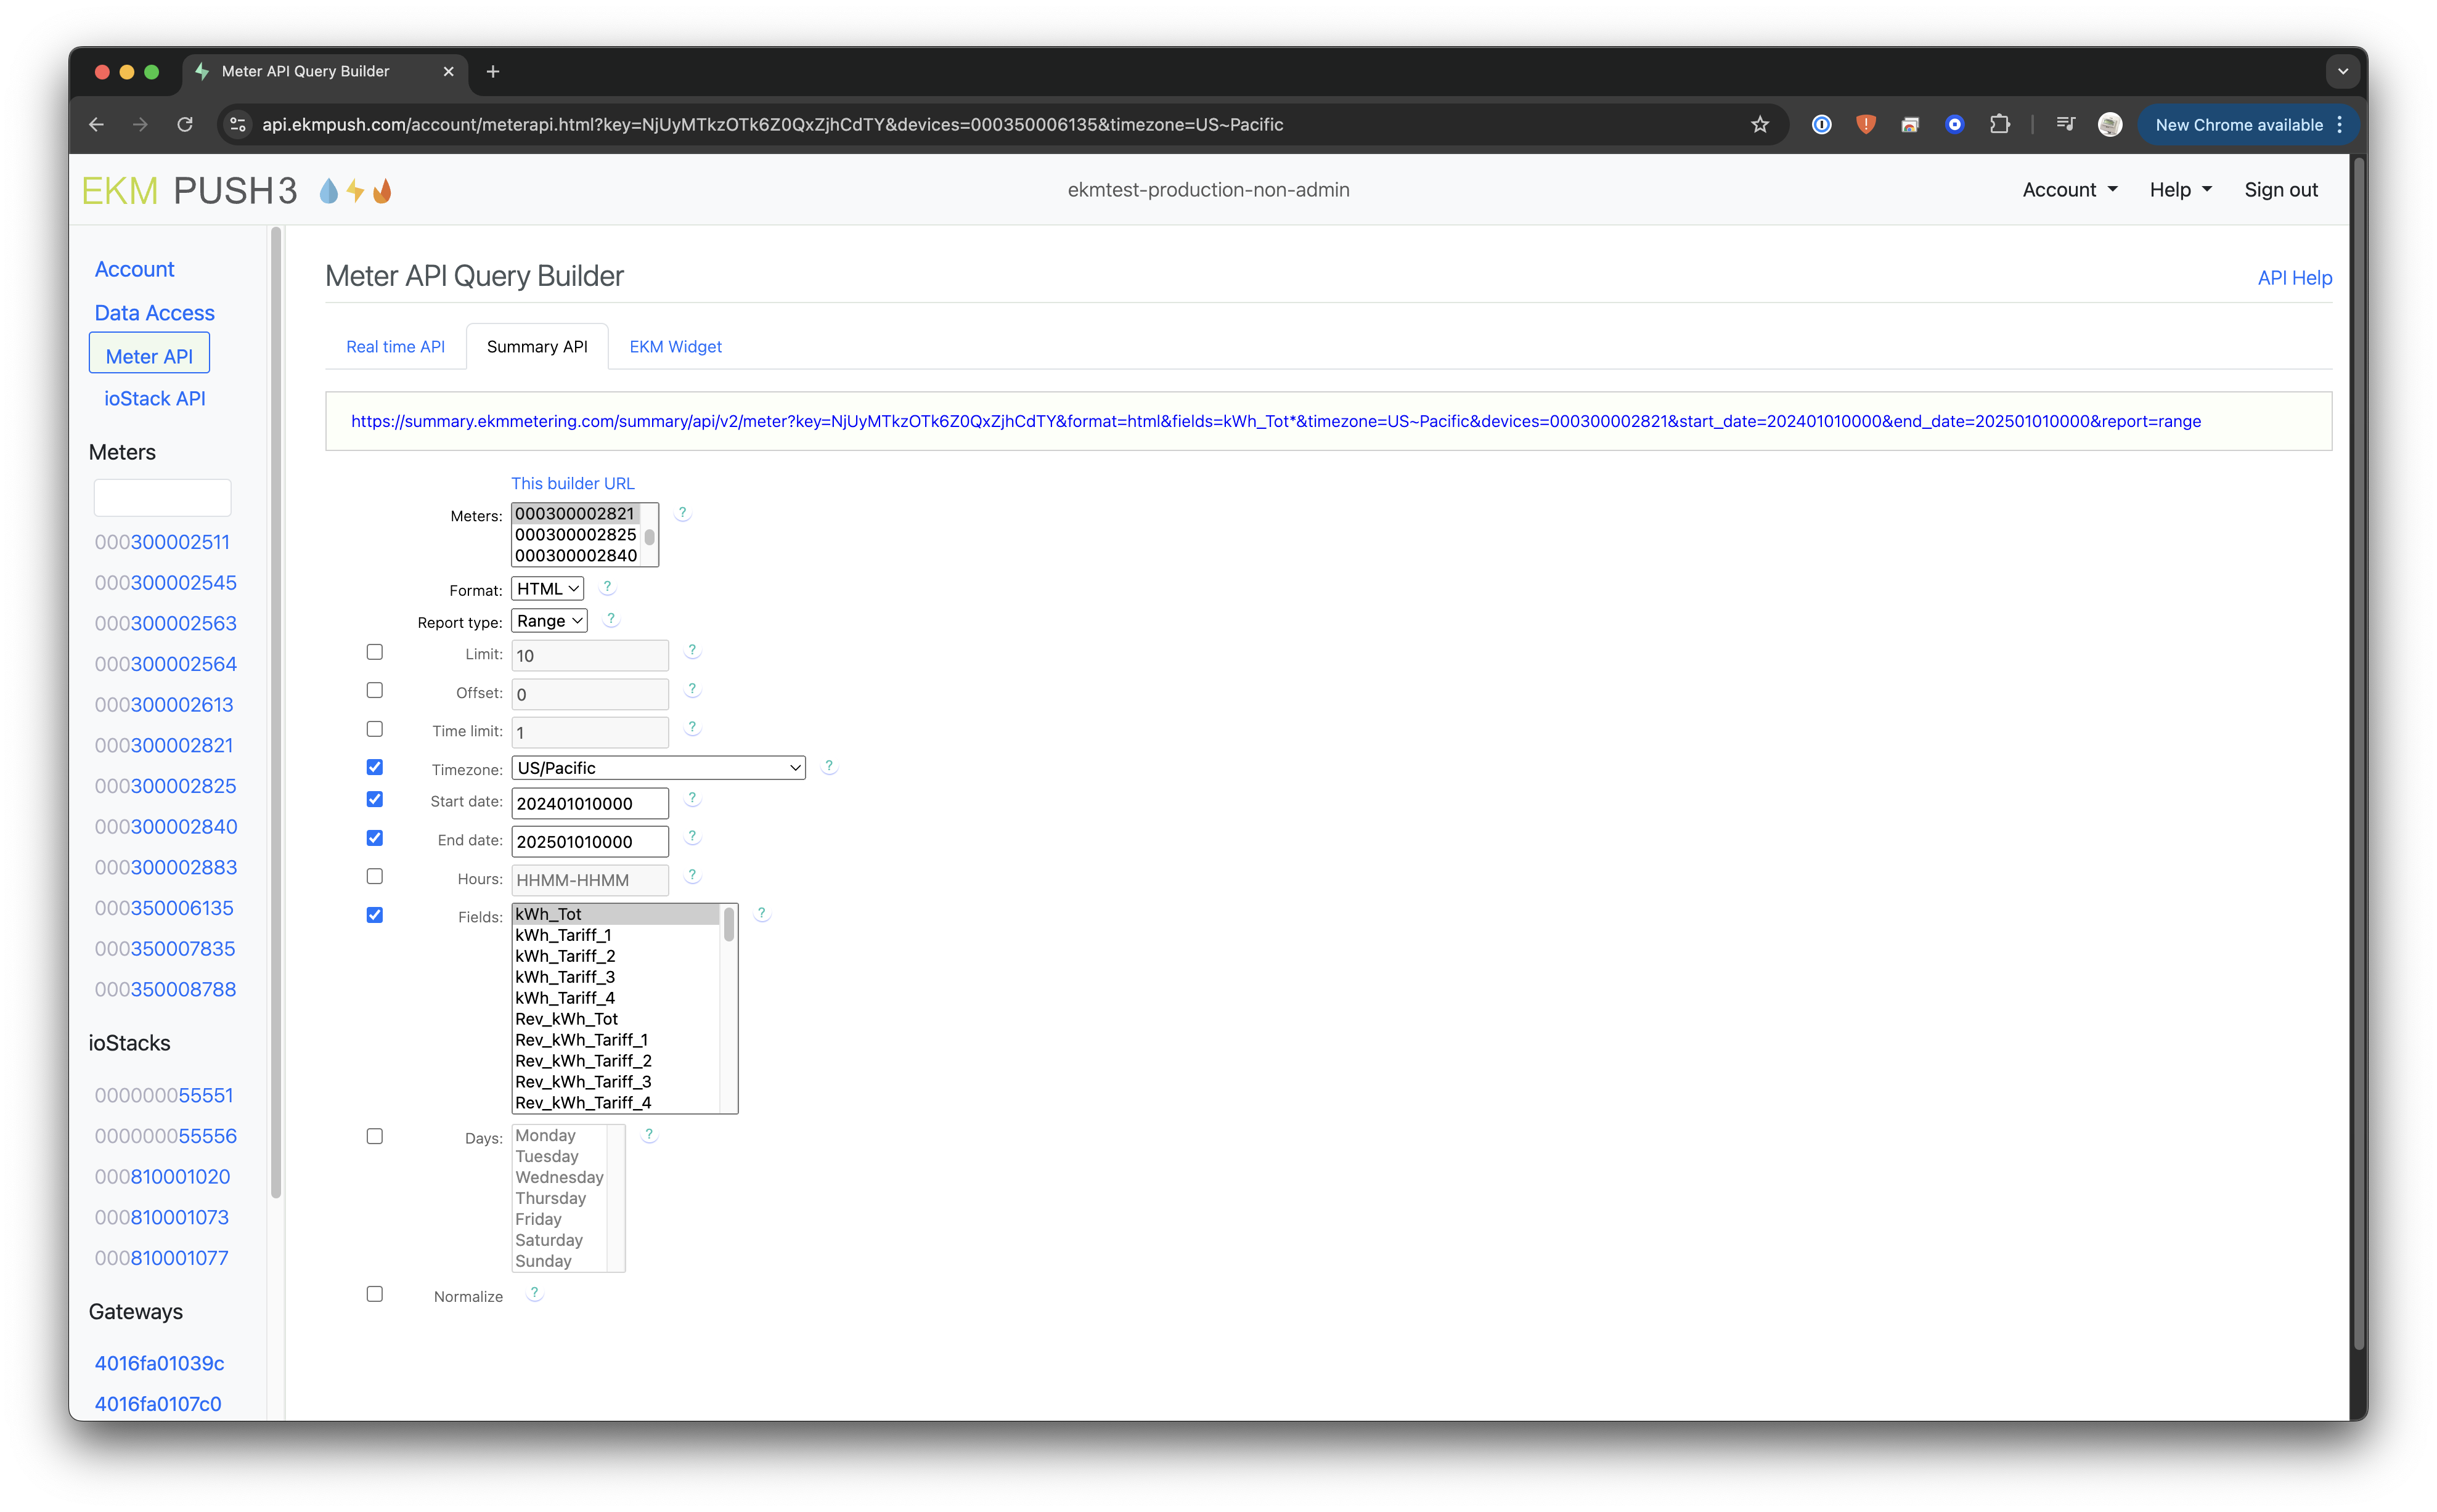
Task: Open the API Help link
Action: (2294, 278)
